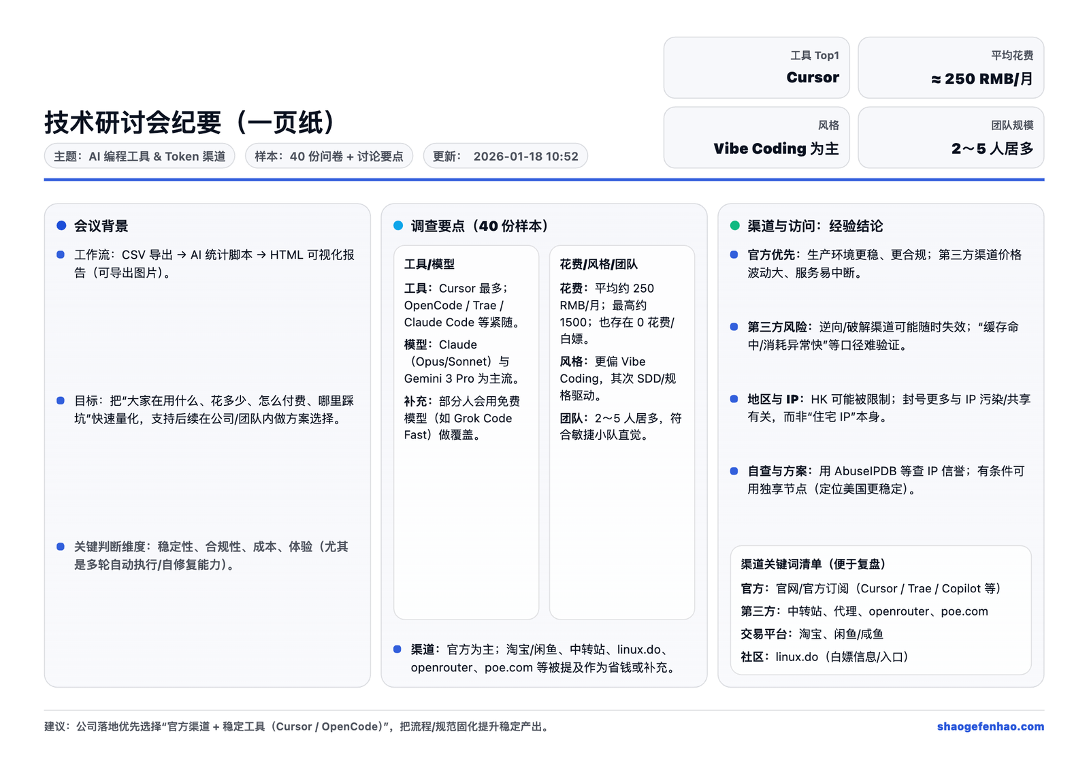Click the cyan dot beside 调查要点 heading
Viewport: 1089px width, 770px height.
tap(397, 225)
